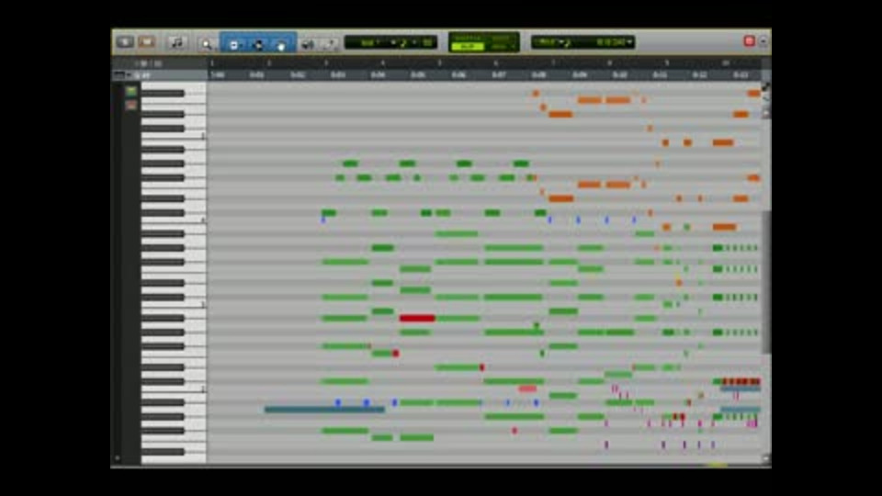Select the pink note in the lower piano roll

[x=527, y=389]
